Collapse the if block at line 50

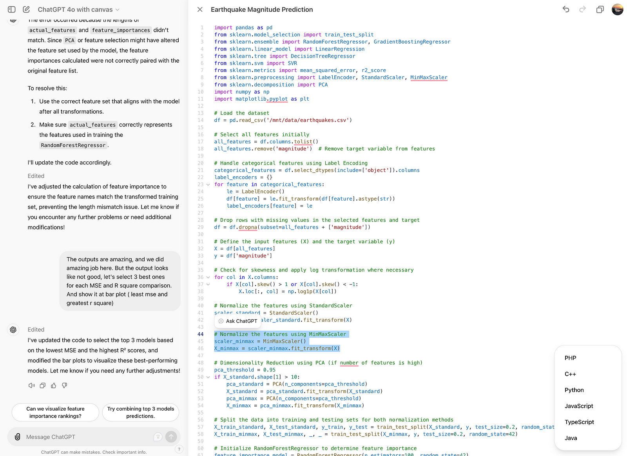pyautogui.click(x=208, y=377)
